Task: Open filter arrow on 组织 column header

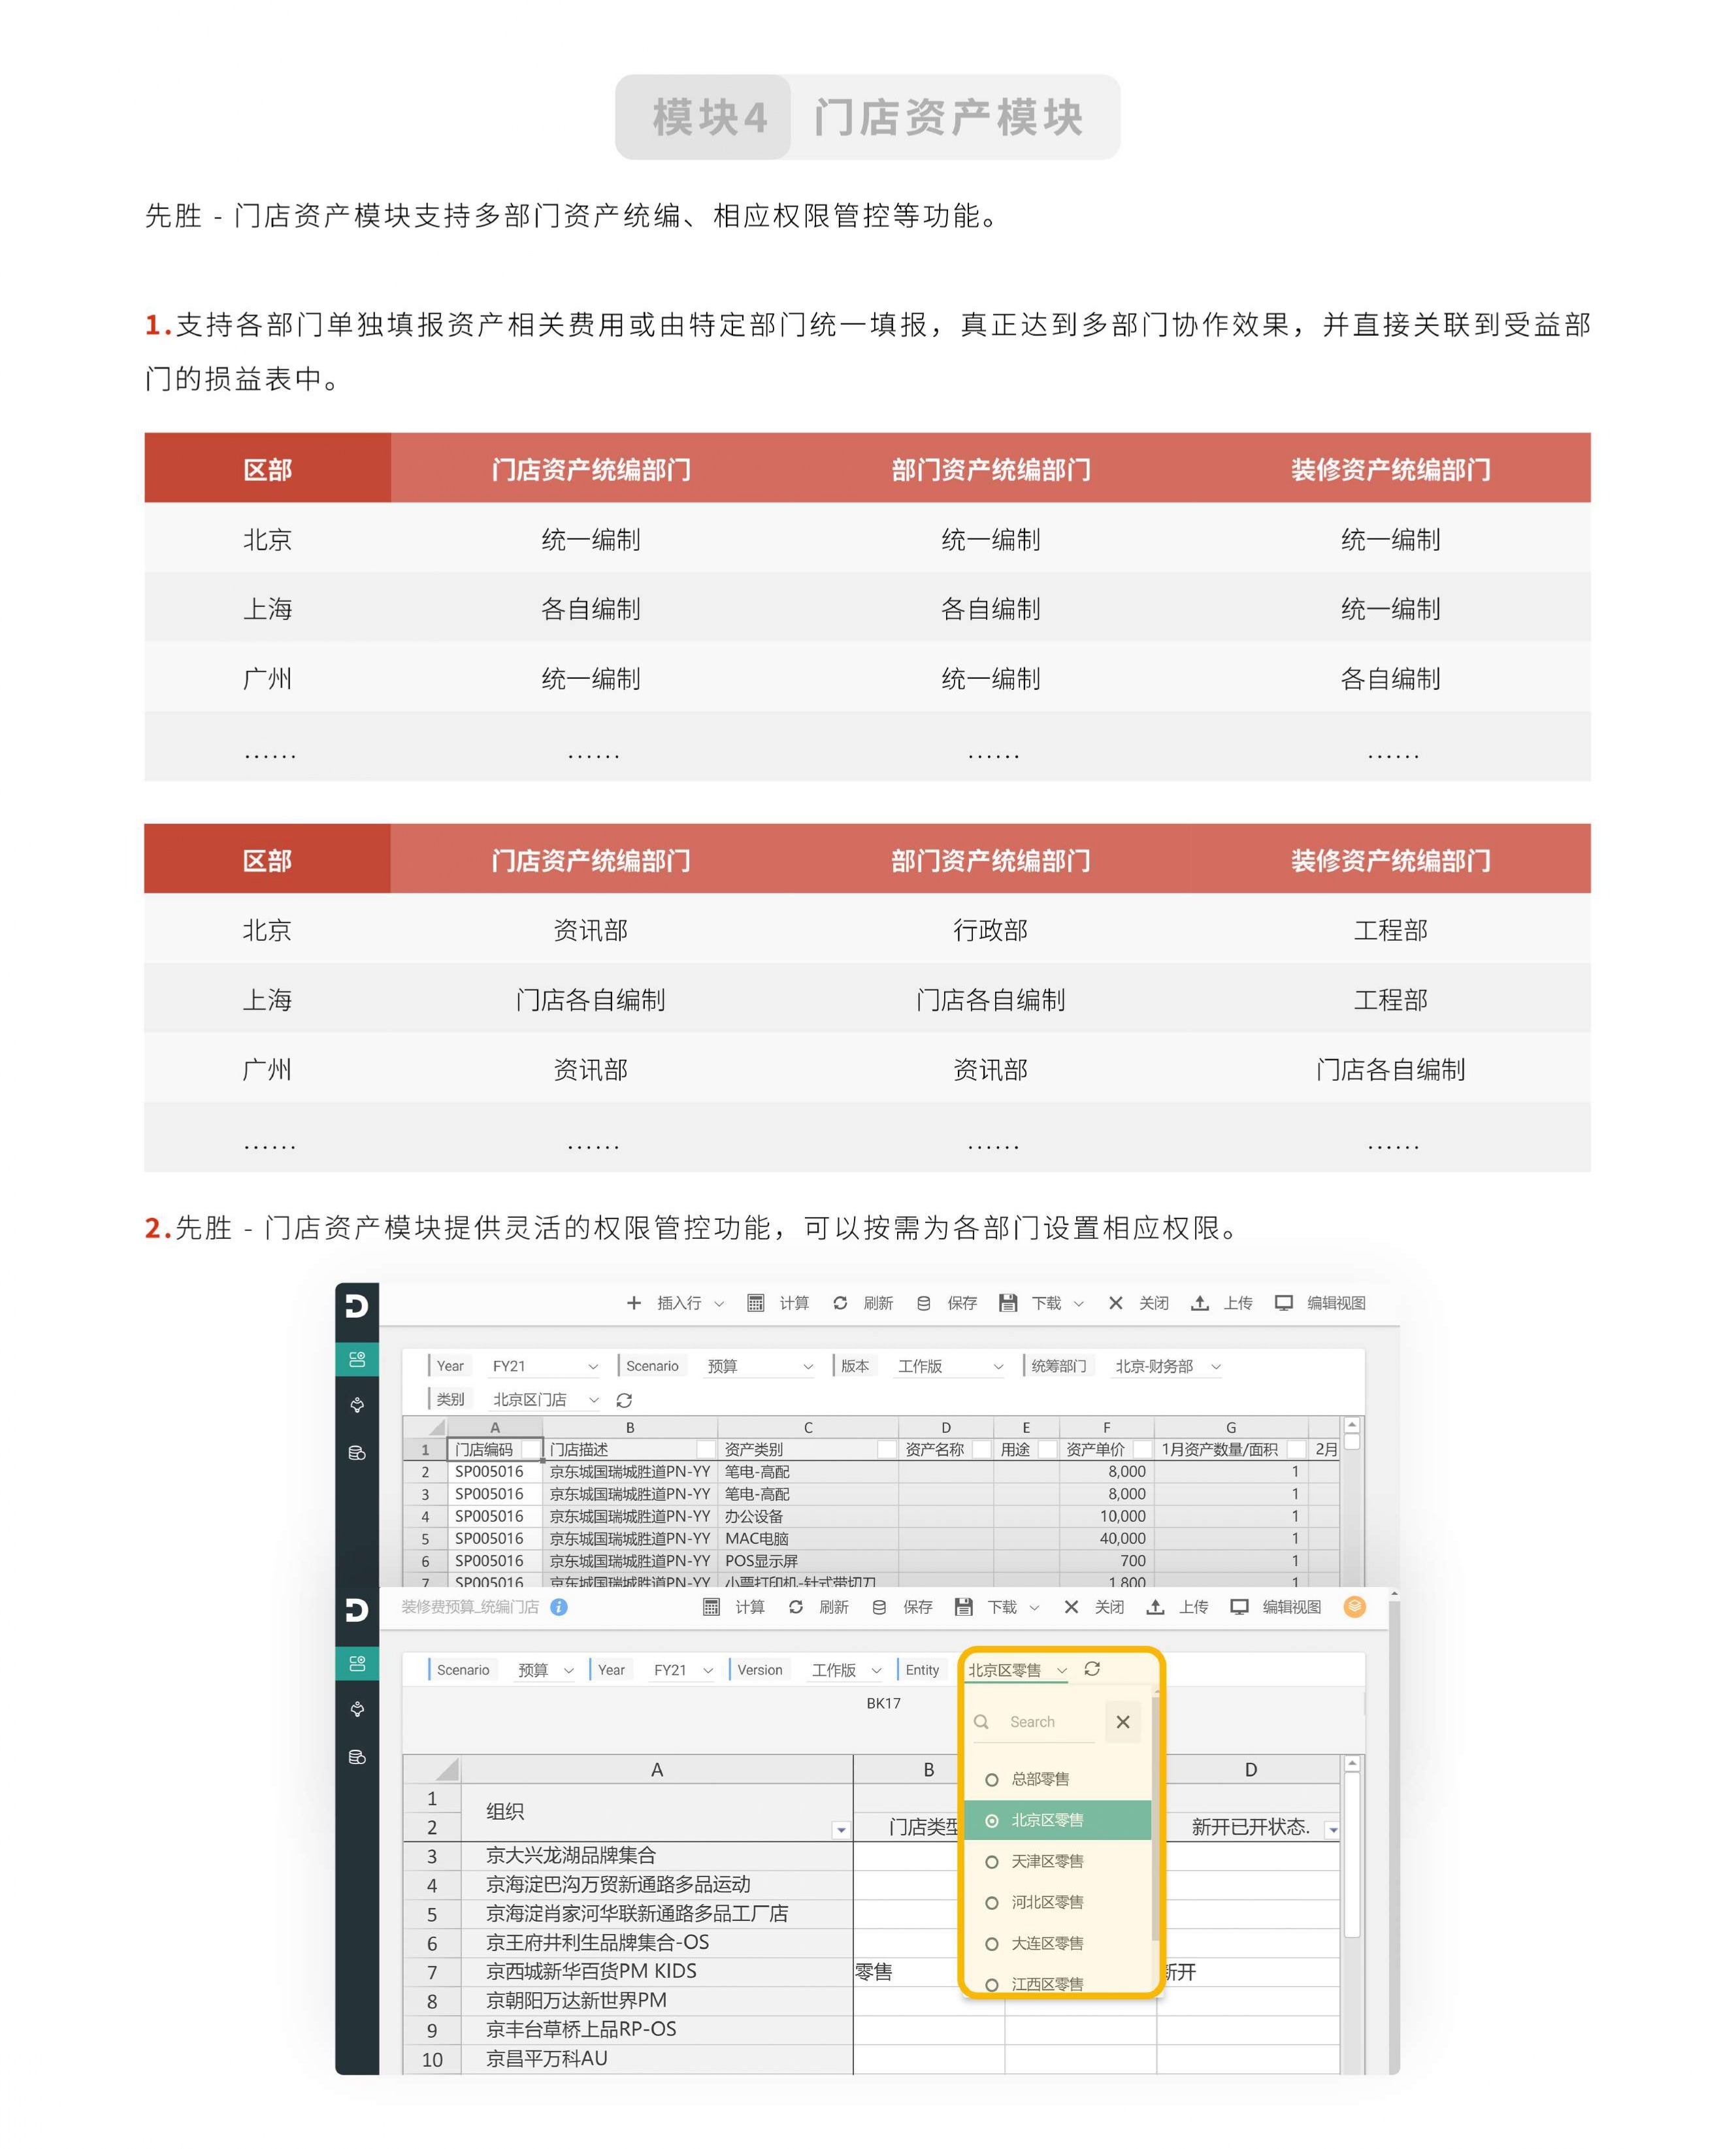Action: pos(841,1830)
